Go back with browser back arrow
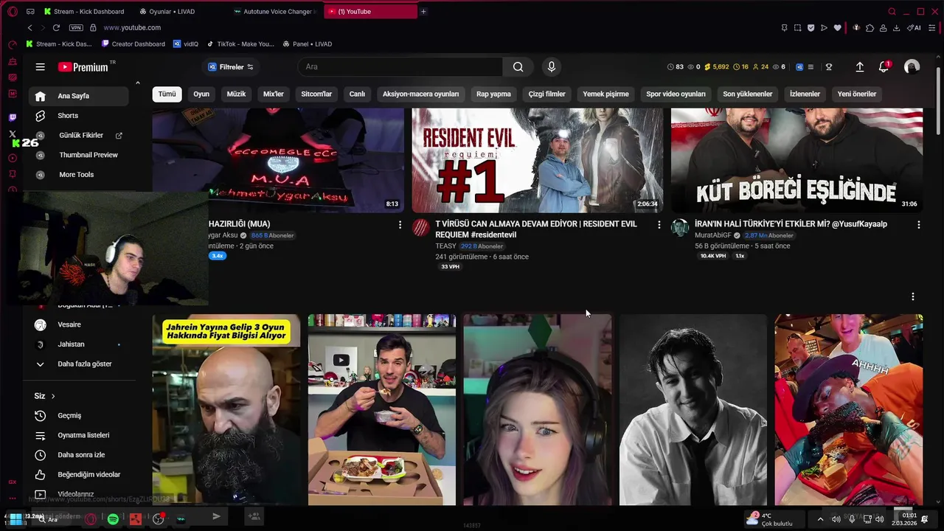 click(29, 28)
